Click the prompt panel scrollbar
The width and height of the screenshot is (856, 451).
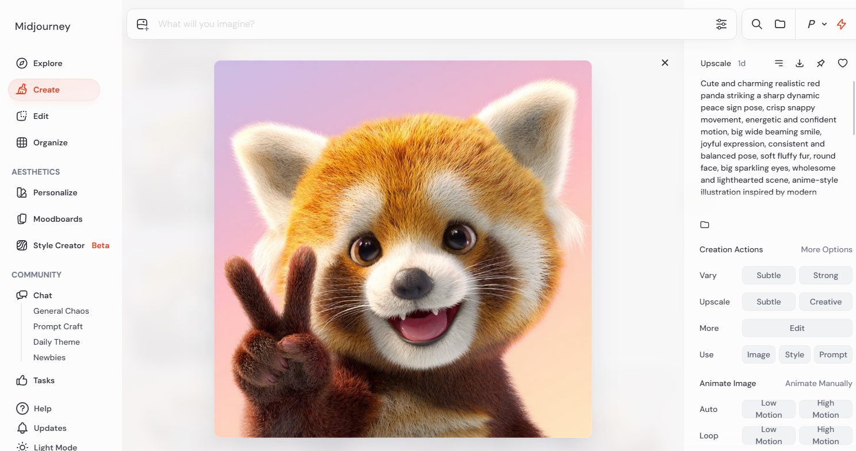point(854,109)
